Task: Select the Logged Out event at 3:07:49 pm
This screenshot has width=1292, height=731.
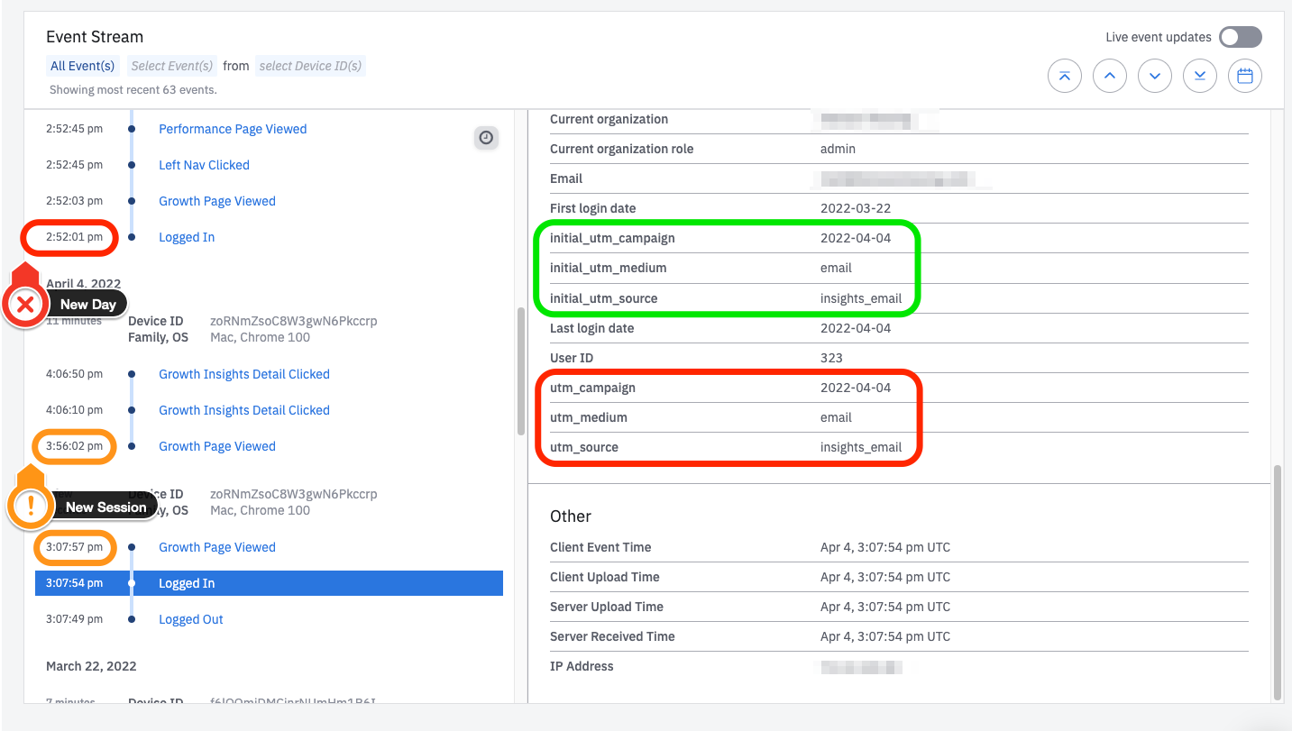Action: click(191, 619)
